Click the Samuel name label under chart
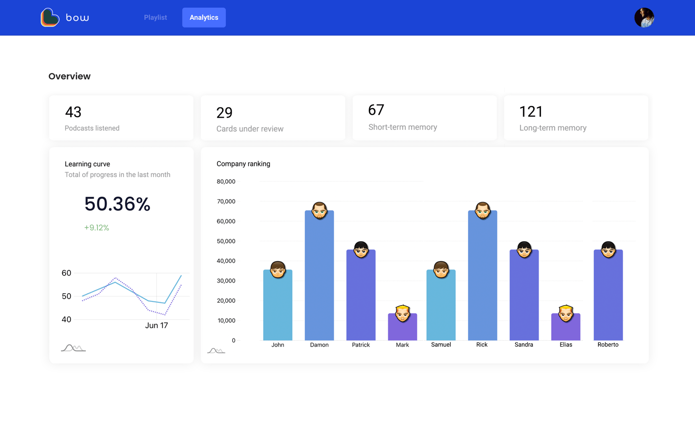The width and height of the screenshot is (695, 445). (x=441, y=344)
